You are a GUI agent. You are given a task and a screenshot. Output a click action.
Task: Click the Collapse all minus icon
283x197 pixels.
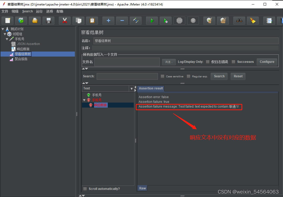pos(122,21)
